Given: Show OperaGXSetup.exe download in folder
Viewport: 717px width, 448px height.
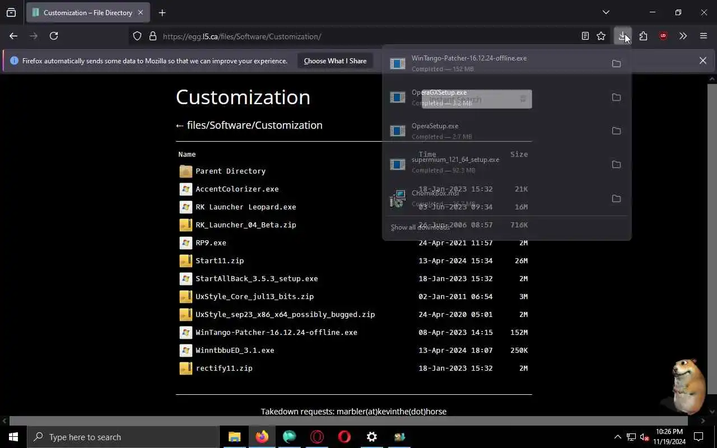Looking at the screenshot, I should 616,97.
